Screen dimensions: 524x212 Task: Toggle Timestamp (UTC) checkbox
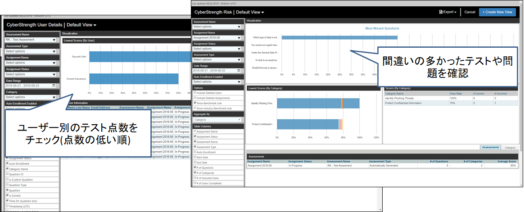coord(7,206)
